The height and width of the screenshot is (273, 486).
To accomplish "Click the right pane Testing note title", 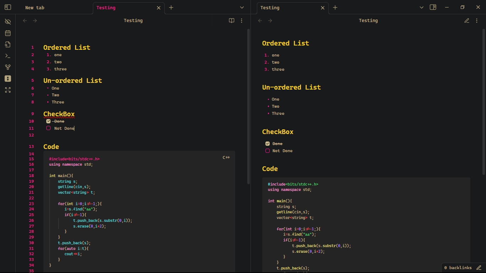I will pyautogui.click(x=368, y=21).
